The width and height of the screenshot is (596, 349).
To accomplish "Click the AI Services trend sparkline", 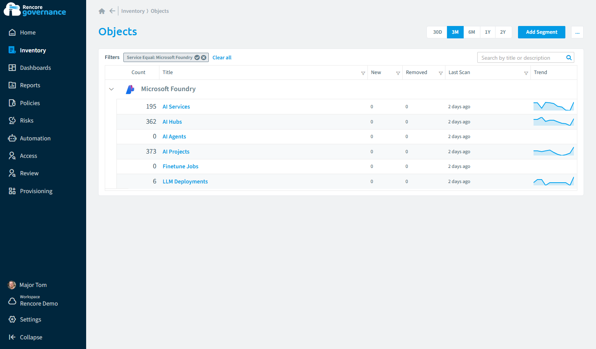I will tap(554, 106).
